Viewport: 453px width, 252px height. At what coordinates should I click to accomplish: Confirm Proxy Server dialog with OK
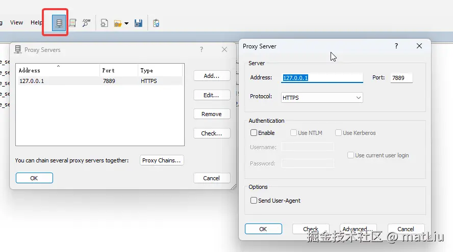pyautogui.click(x=263, y=229)
